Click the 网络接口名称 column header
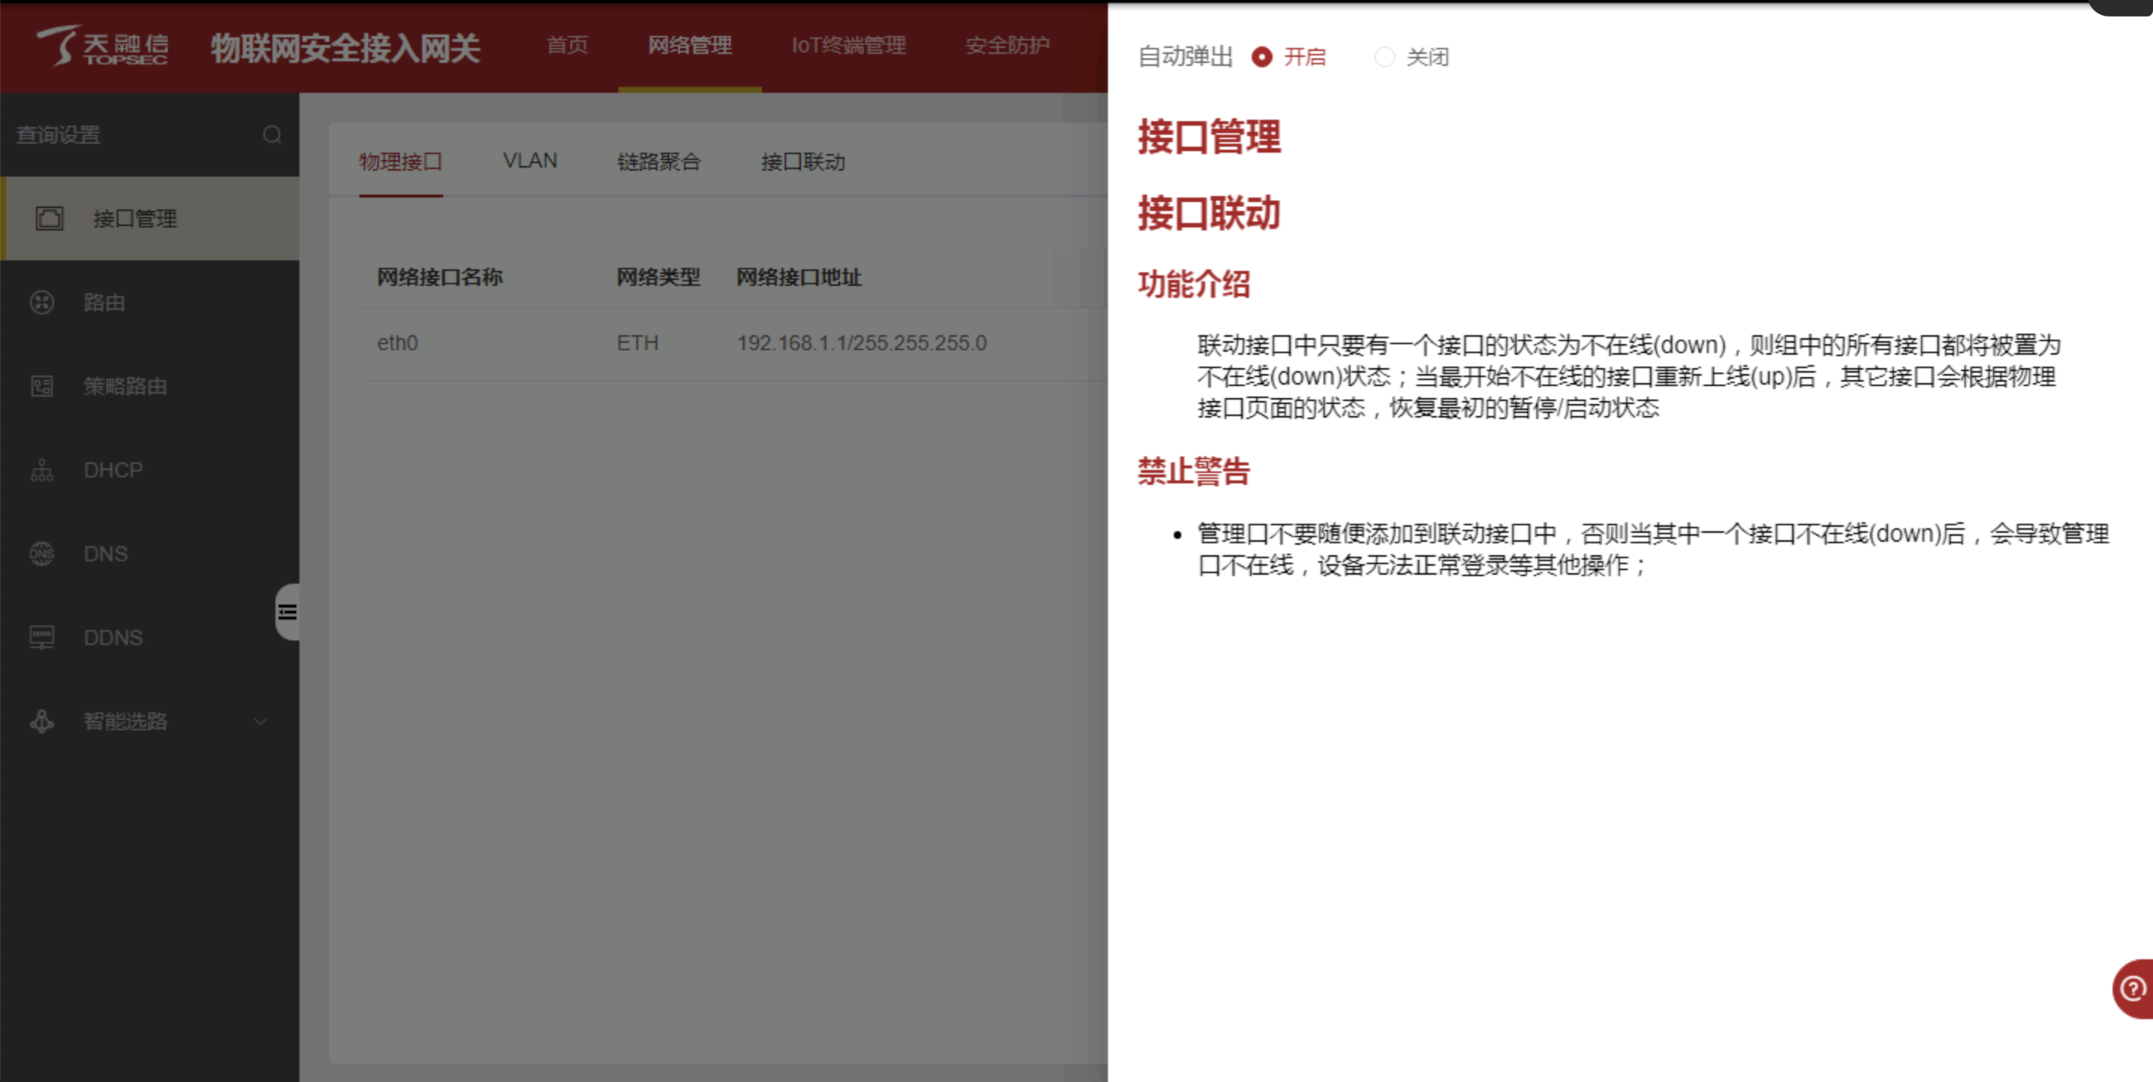2153x1082 pixels. pos(439,277)
